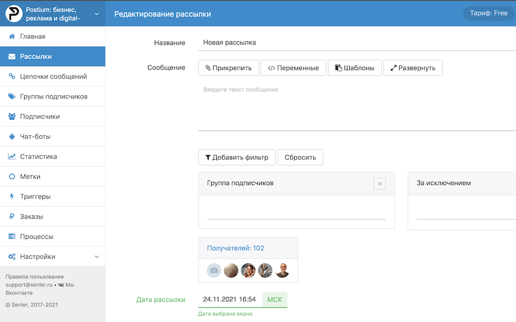Open the Главная home page
Viewport: 516px width, 322px height.
coord(32,37)
